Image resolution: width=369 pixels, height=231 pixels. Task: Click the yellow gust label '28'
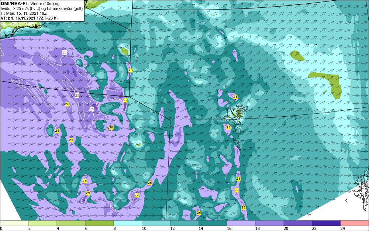(57, 131)
